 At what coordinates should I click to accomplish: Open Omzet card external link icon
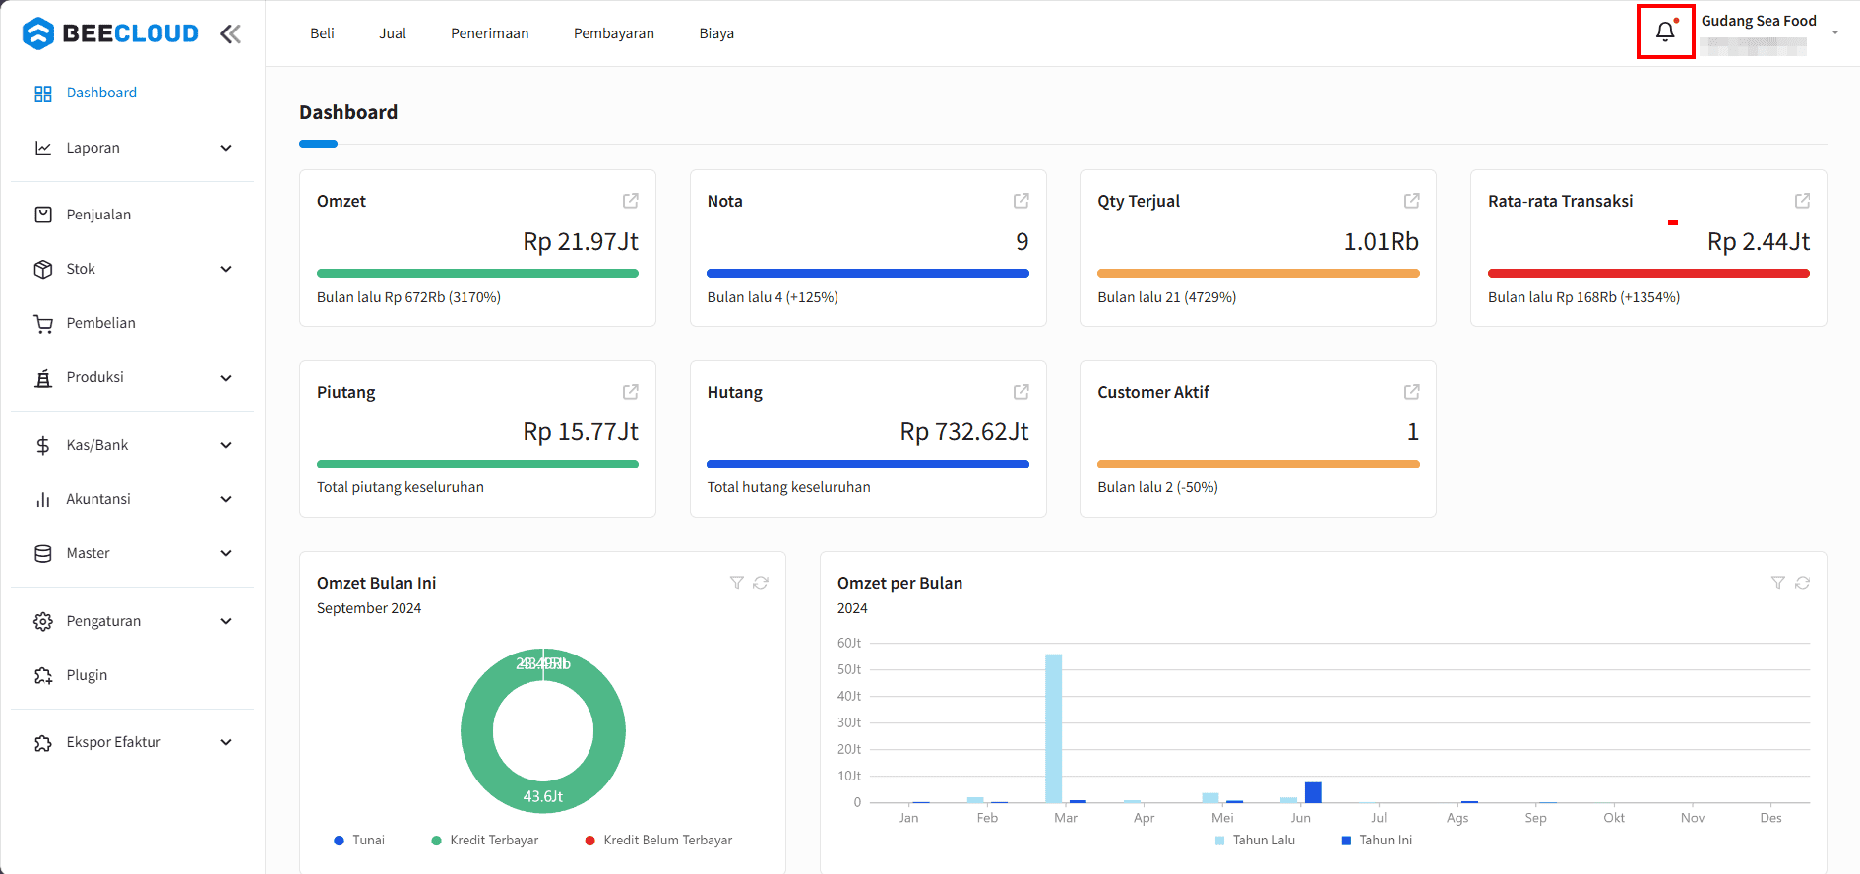tap(631, 201)
